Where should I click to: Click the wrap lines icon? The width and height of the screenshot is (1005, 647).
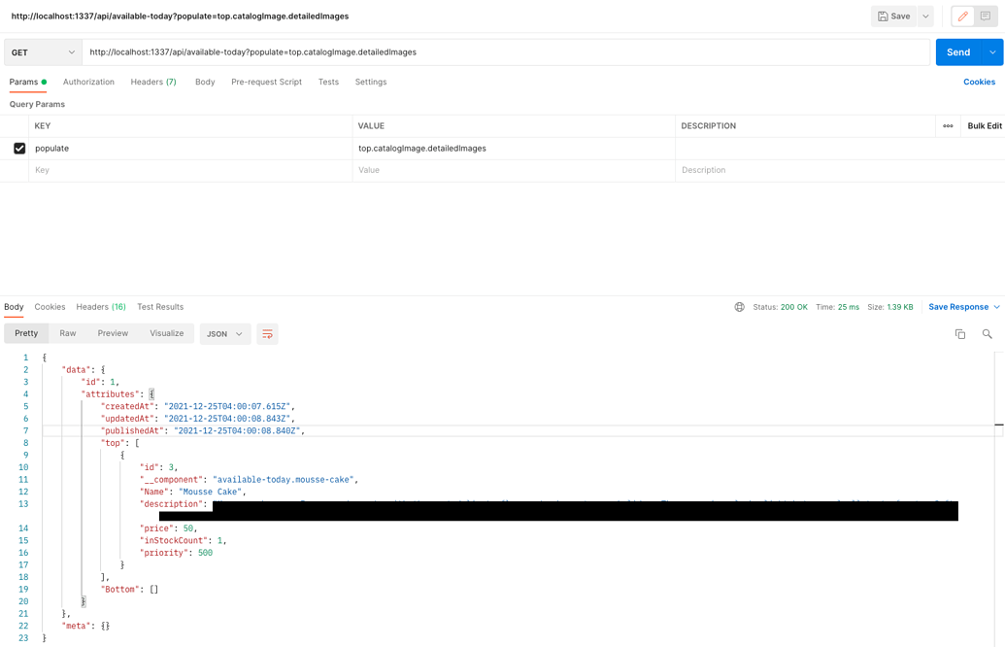coord(267,334)
